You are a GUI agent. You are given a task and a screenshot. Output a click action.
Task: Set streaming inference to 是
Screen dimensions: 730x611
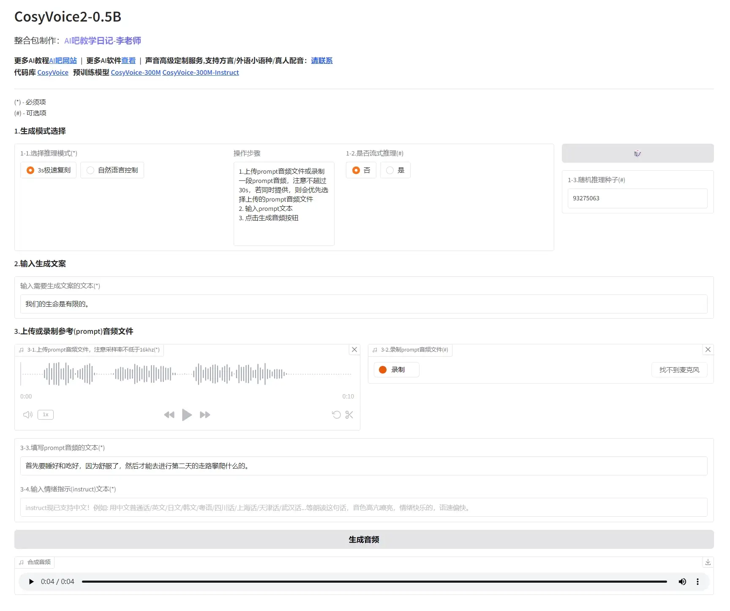pyautogui.click(x=395, y=170)
